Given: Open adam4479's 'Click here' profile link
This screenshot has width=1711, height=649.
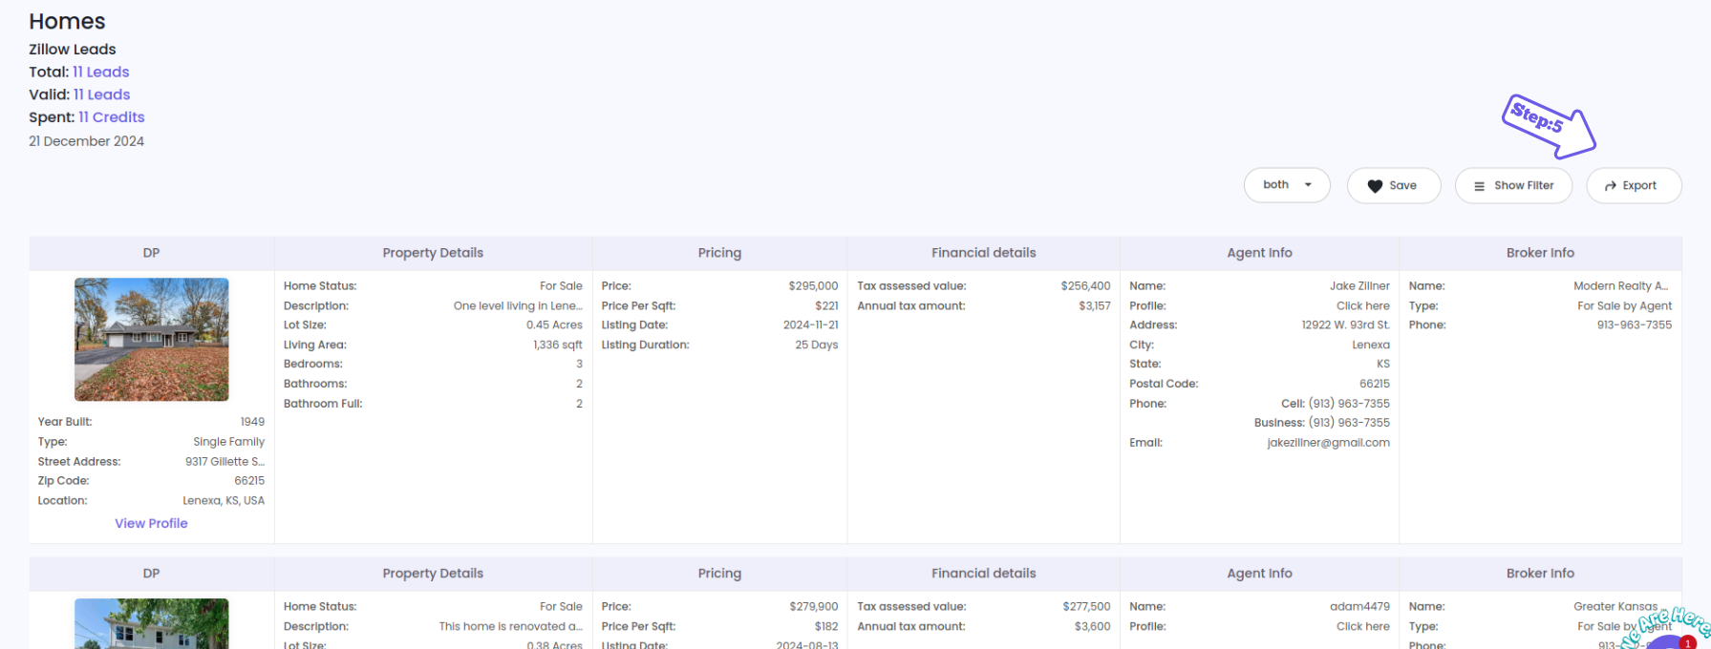Looking at the screenshot, I should coord(1362,626).
